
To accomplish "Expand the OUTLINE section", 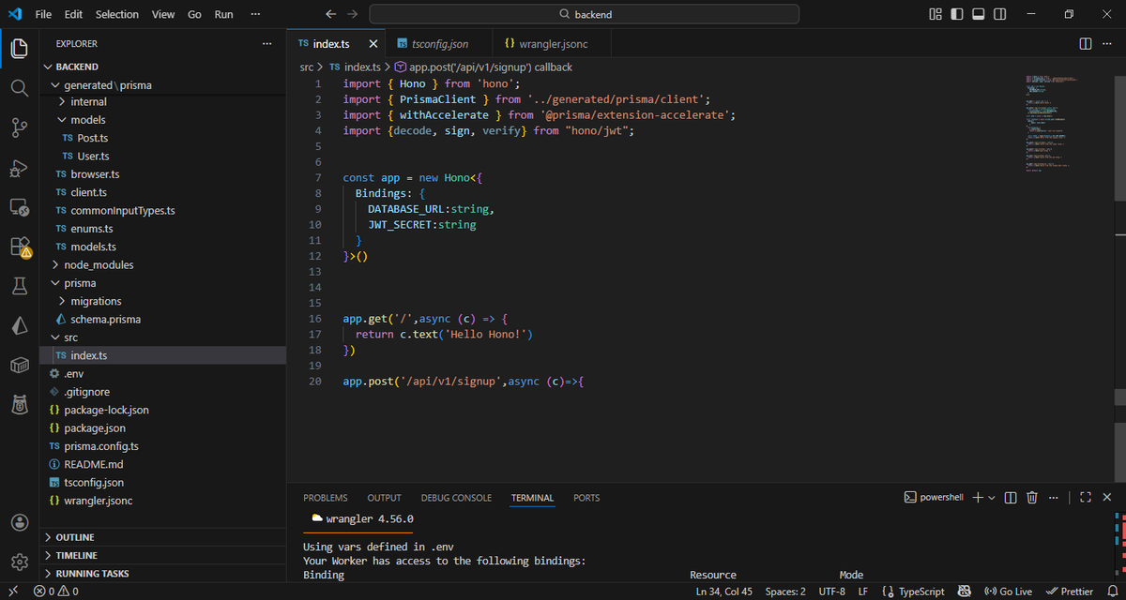I will click(162, 537).
